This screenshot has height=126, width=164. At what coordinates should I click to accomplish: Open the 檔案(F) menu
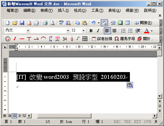click(12, 10)
